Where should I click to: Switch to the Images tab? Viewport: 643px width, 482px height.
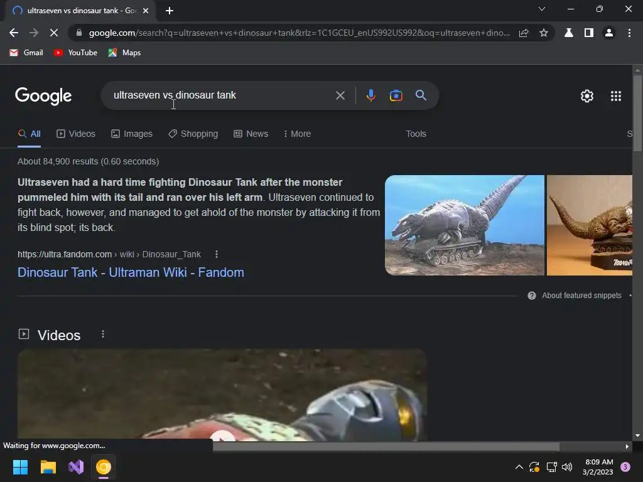click(x=132, y=134)
